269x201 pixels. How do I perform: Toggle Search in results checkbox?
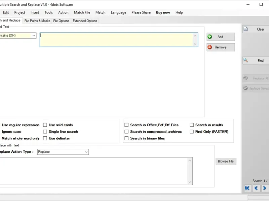click(192, 125)
